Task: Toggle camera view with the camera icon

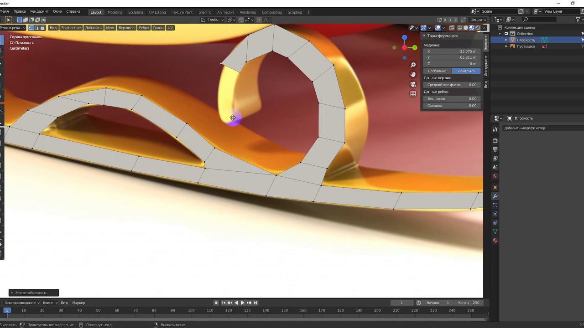Action: [413, 84]
